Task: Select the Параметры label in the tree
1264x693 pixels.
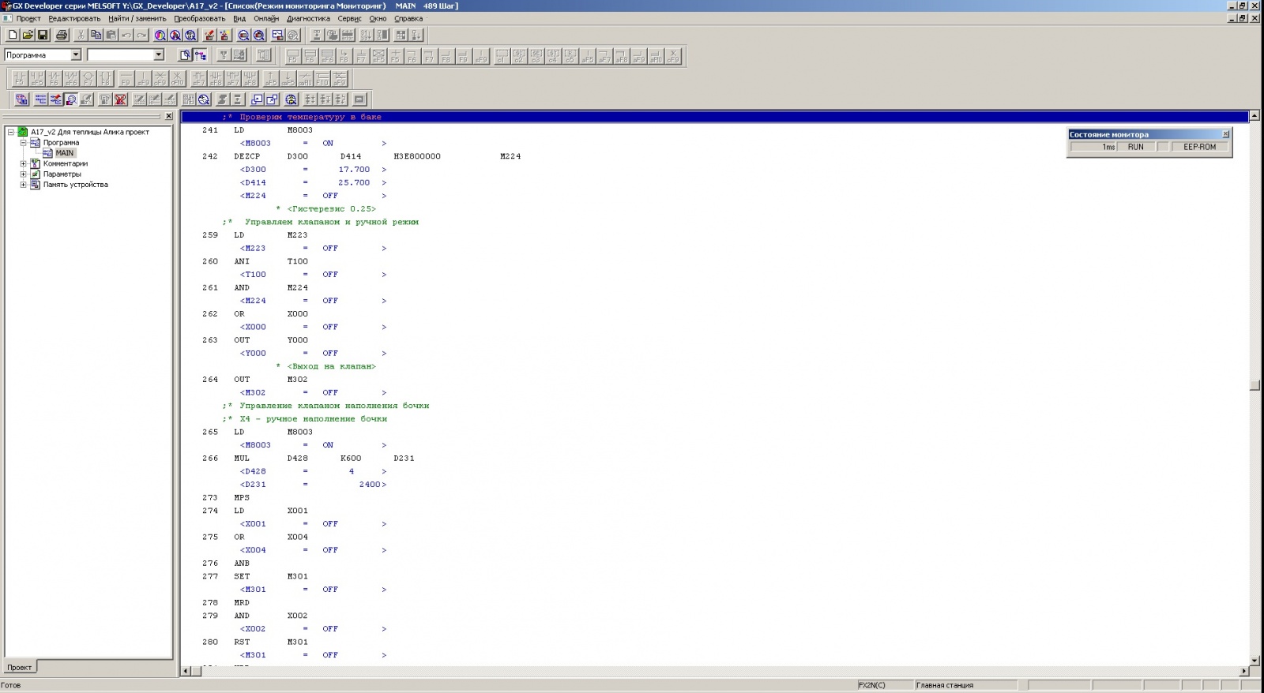Action: point(62,174)
